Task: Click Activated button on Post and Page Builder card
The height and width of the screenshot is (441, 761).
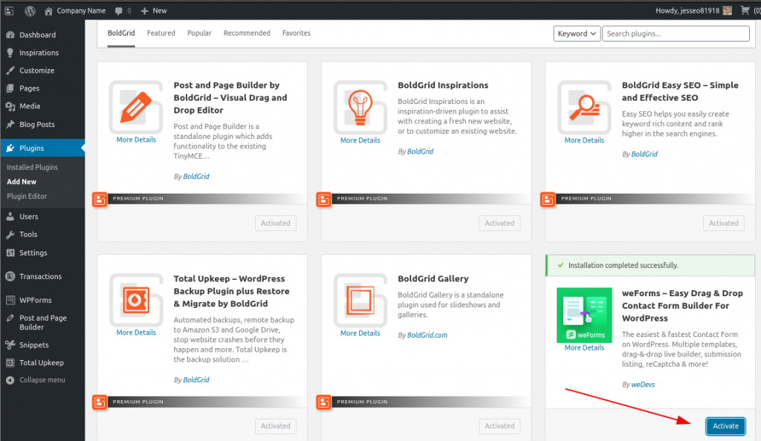Action: 275,223
